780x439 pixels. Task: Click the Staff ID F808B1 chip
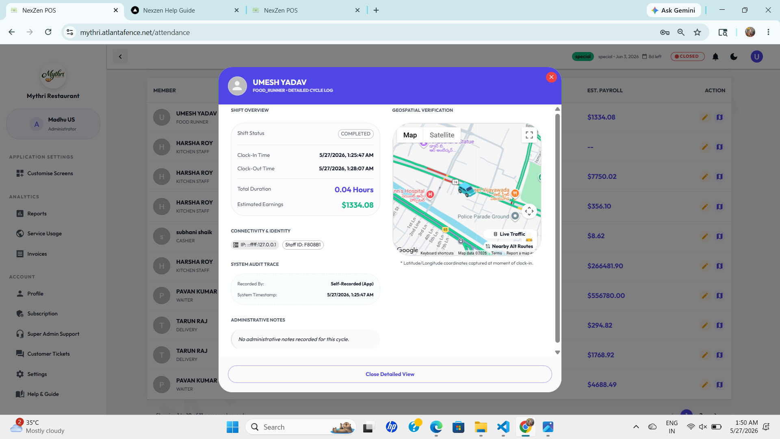click(x=303, y=245)
